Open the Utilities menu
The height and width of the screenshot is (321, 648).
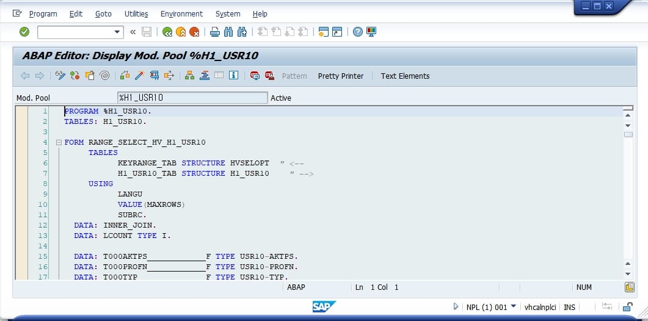click(x=136, y=13)
